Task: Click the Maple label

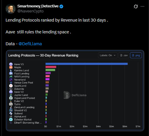Action: point(18,67)
